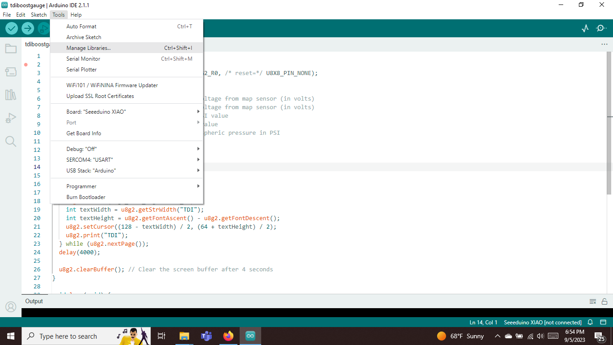613x345 pixels.
Task: Toggle the Output panel lock icon
Action: tap(604, 301)
